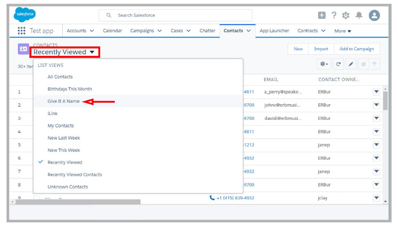The width and height of the screenshot is (398, 227).
Task: Open the More navigation dropdown
Action: 343,31
